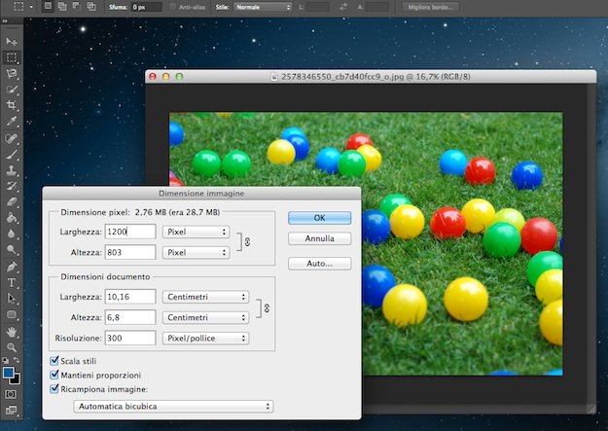
Task: Open document Altezza Centimetri dropdown
Action: pyautogui.click(x=205, y=318)
